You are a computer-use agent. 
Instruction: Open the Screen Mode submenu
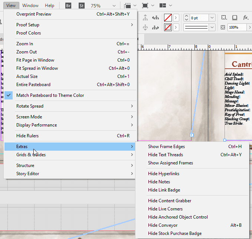tap(71, 117)
